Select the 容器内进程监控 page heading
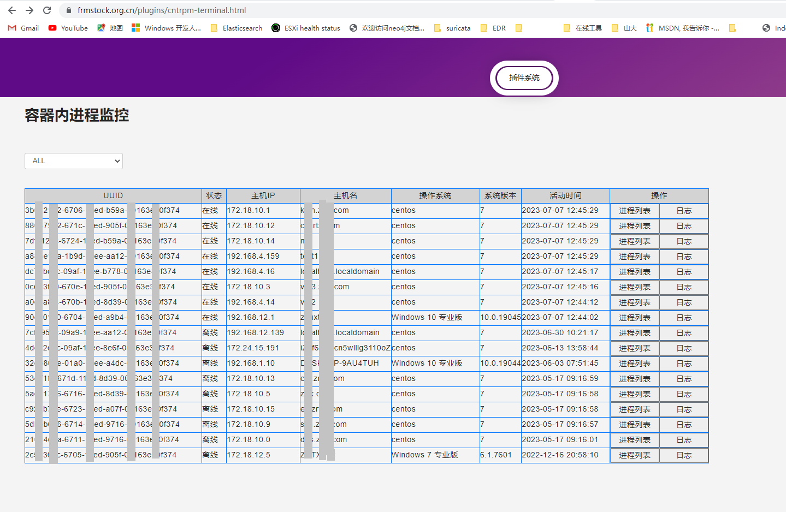 (77, 115)
